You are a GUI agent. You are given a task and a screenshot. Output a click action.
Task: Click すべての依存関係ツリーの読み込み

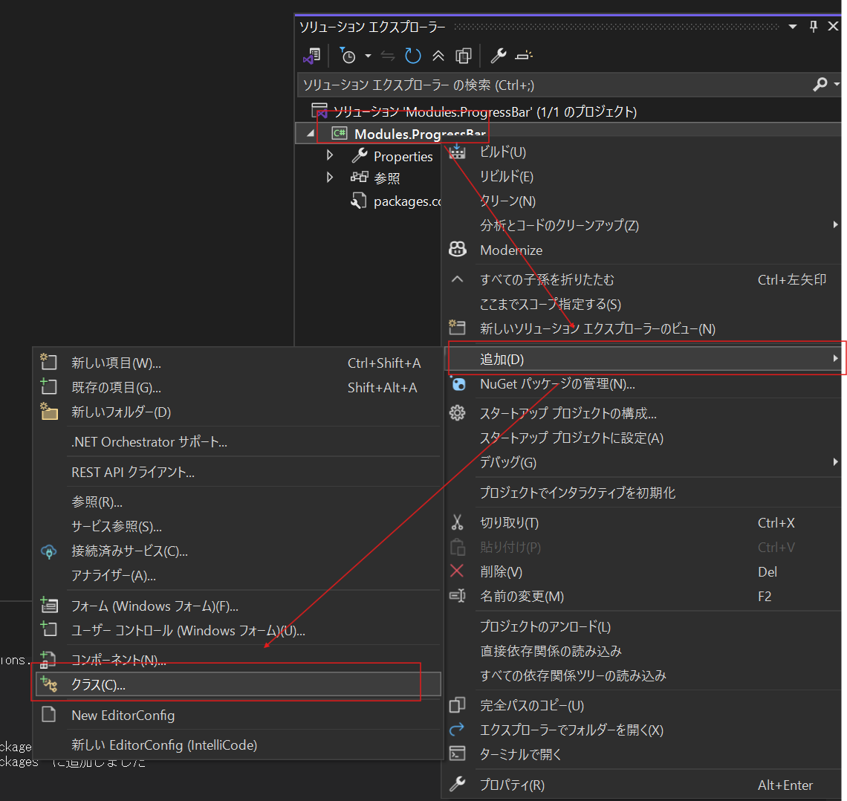(643, 675)
